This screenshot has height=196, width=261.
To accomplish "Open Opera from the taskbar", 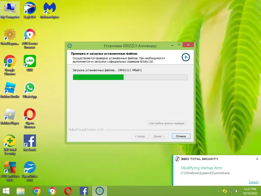I will pyautogui.click(x=68, y=191).
